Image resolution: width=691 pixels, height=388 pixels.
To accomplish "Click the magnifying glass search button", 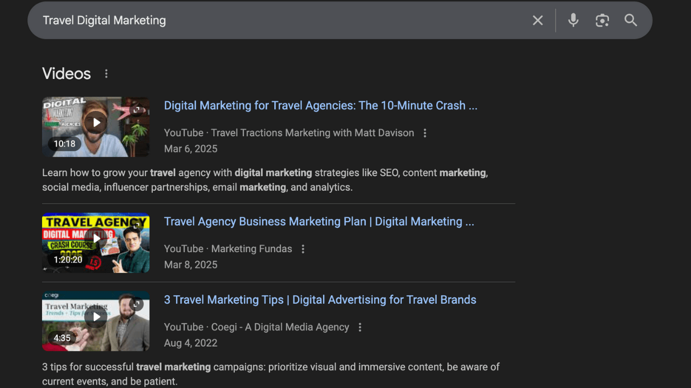I will pos(631,20).
